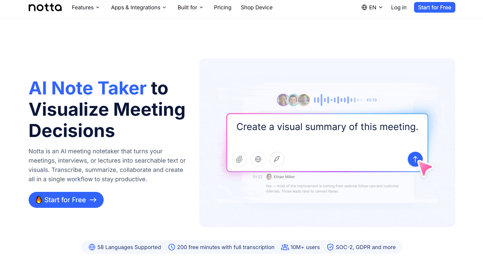Click the notta logo
This screenshot has height=280, width=483.
(45, 7)
